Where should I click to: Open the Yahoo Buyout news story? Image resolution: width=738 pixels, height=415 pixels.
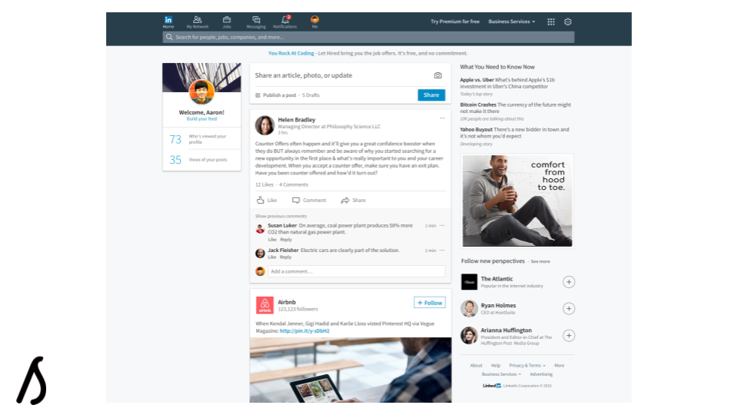pyautogui.click(x=514, y=133)
